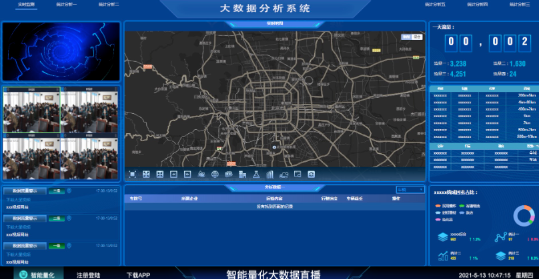Switch to the 统计分析四 tab
Viewport: 539px width, 279px height.
pos(477,5)
